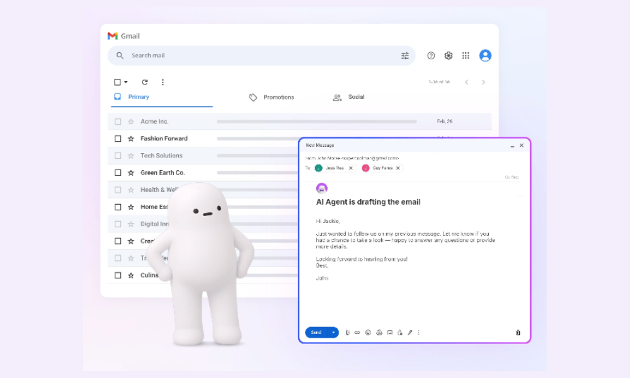Tick the checkbox for Fashion Forward email
This screenshot has width=630, height=378.
click(118, 139)
